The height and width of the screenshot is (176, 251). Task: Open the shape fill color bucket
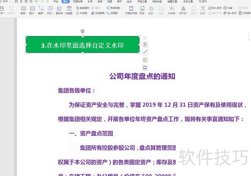pyautogui.click(x=145, y=59)
